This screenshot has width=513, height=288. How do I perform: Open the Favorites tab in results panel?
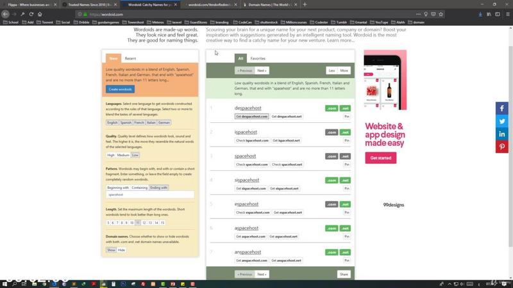click(258, 58)
